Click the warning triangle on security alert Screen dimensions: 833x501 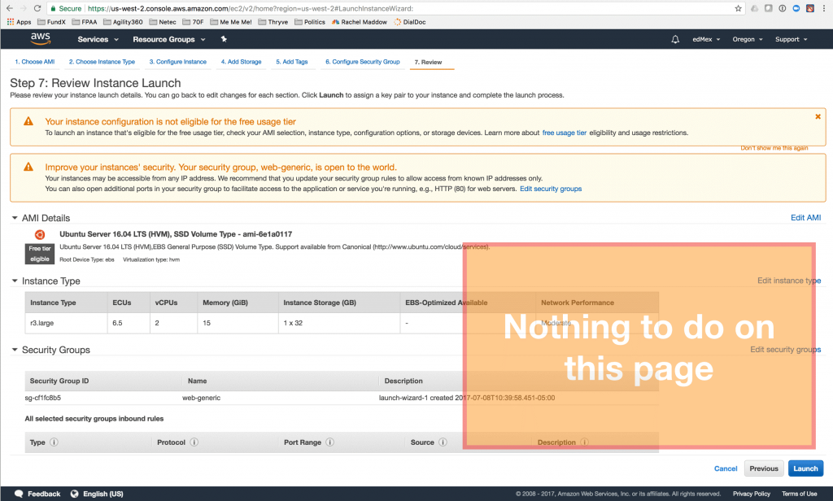point(28,167)
